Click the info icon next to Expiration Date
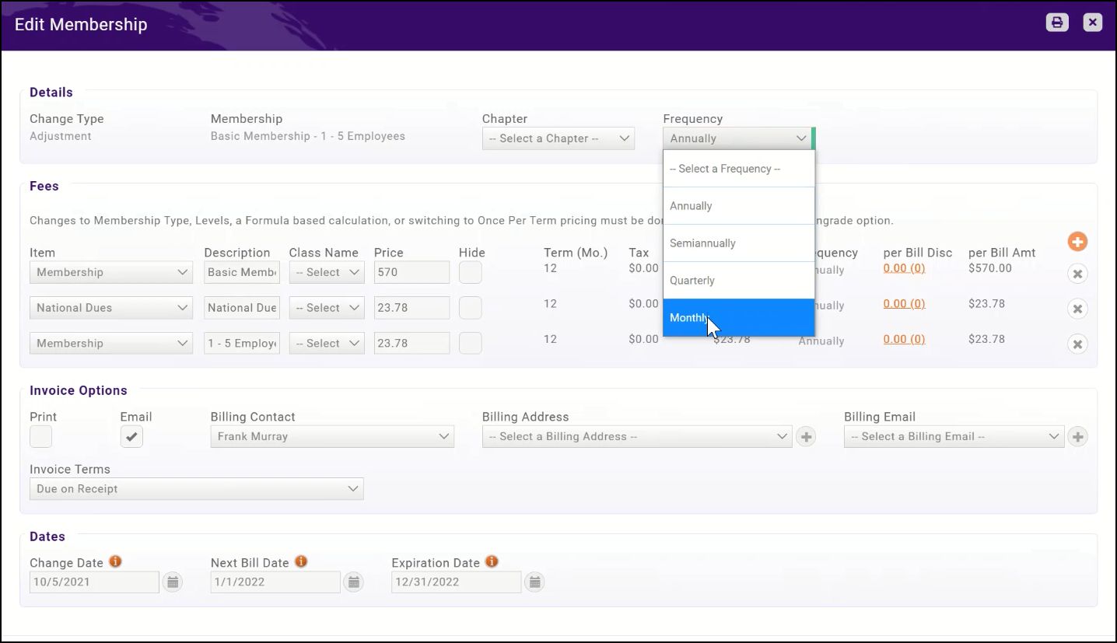Image resolution: width=1117 pixels, height=643 pixels. point(490,561)
